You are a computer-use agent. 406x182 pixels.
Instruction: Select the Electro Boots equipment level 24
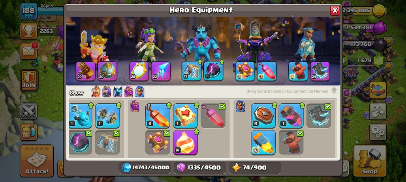click(x=320, y=71)
